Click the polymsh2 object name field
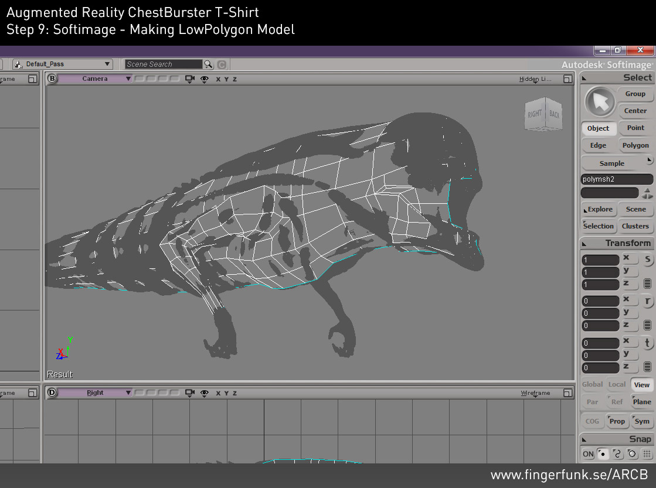656x488 pixels. tap(617, 179)
